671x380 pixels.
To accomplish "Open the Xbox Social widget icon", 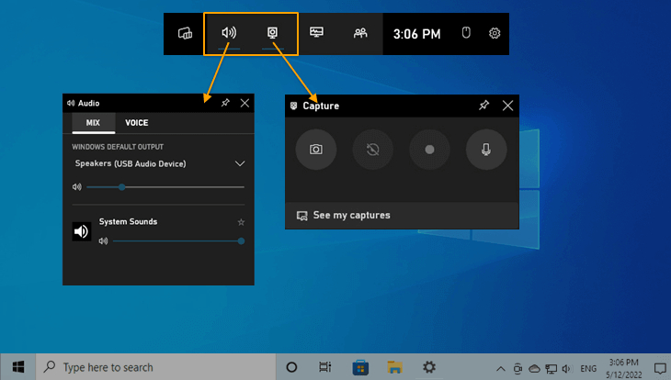I will 360,33.
